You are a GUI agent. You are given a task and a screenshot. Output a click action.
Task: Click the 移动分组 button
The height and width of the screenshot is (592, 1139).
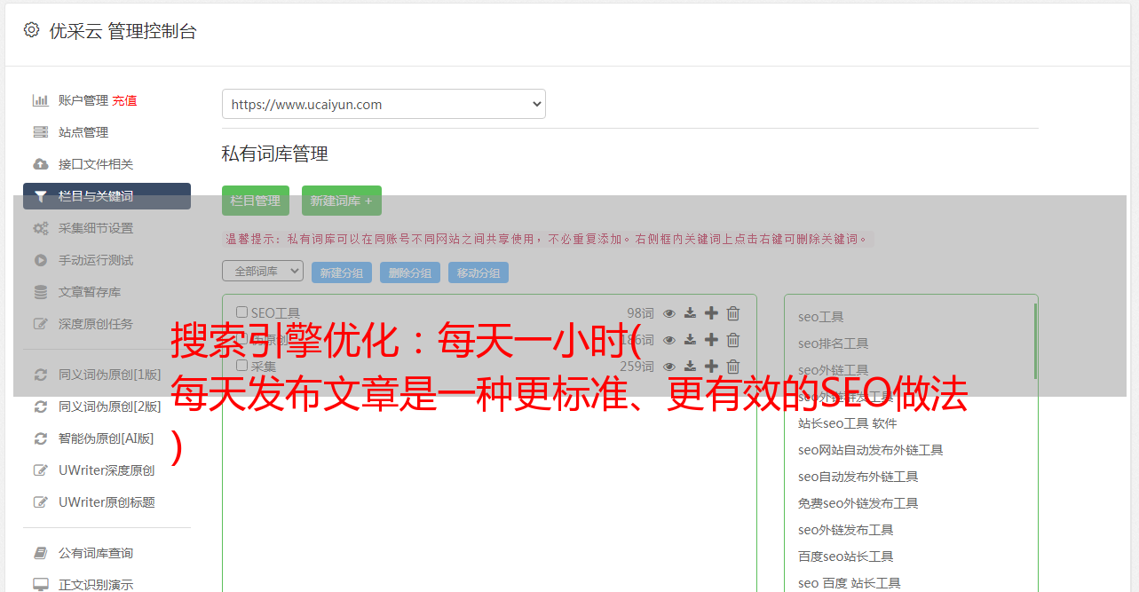(x=479, y=272)
